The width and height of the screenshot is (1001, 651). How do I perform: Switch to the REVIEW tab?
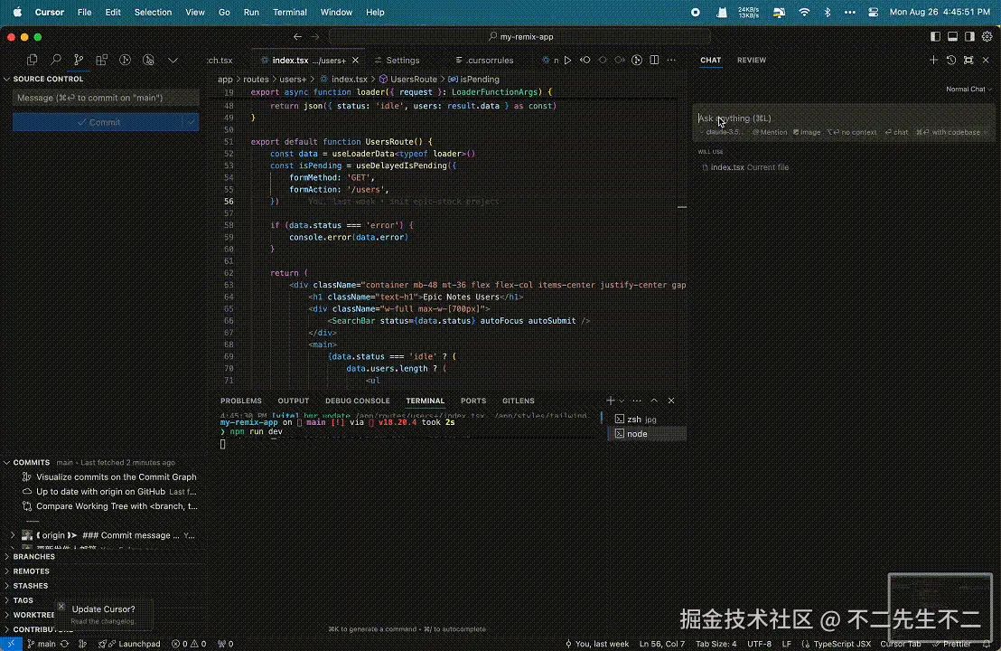coord(752,60)
